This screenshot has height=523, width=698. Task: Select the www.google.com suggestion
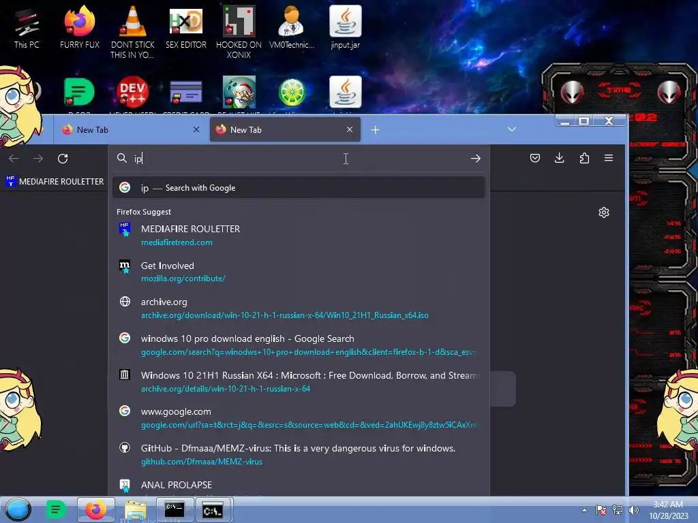pos(299,418)
